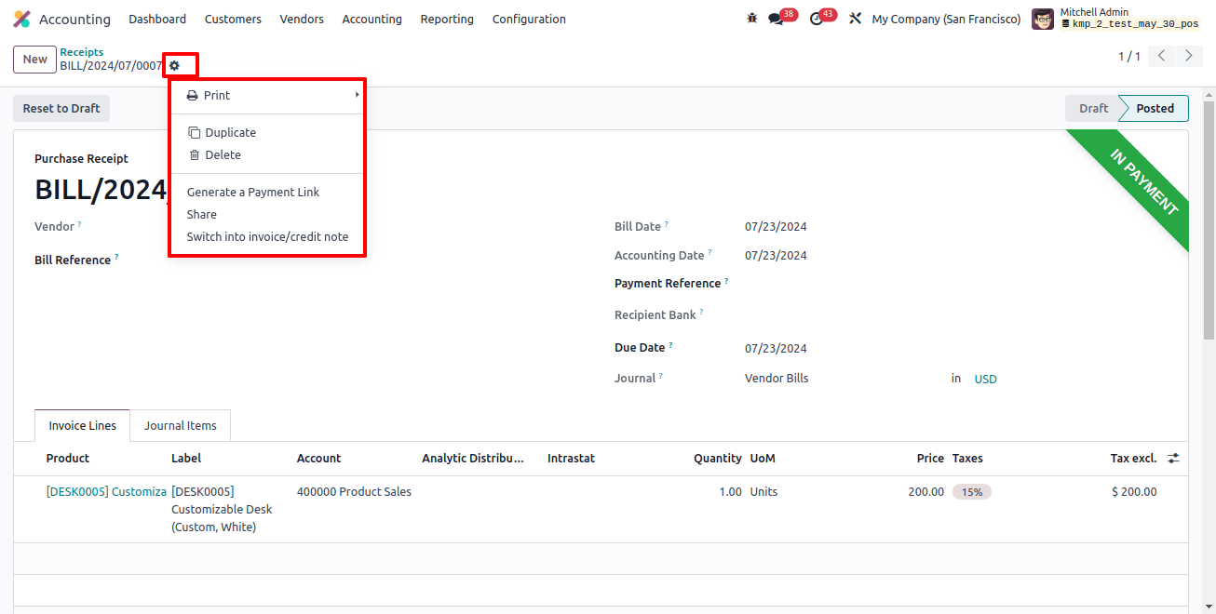
Task: Click Reset to Draft button
Action: (x=61, y=108)
